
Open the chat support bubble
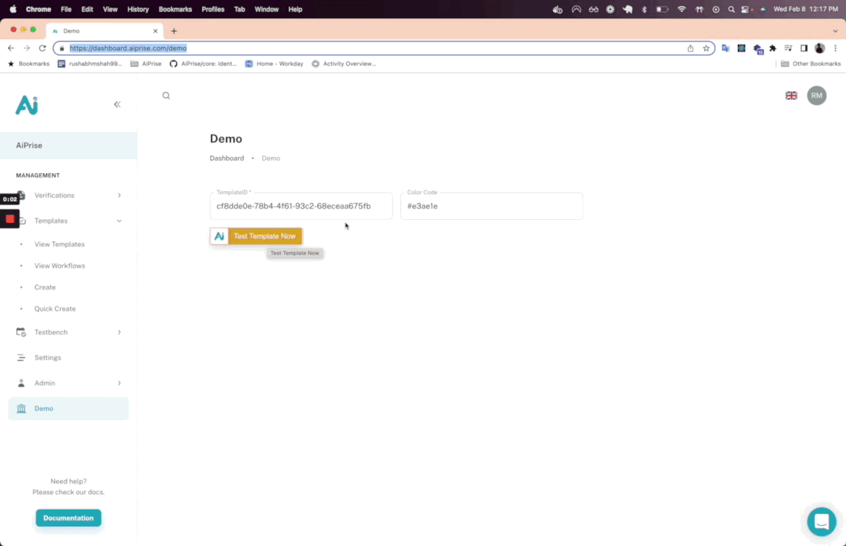coord(821,521)
